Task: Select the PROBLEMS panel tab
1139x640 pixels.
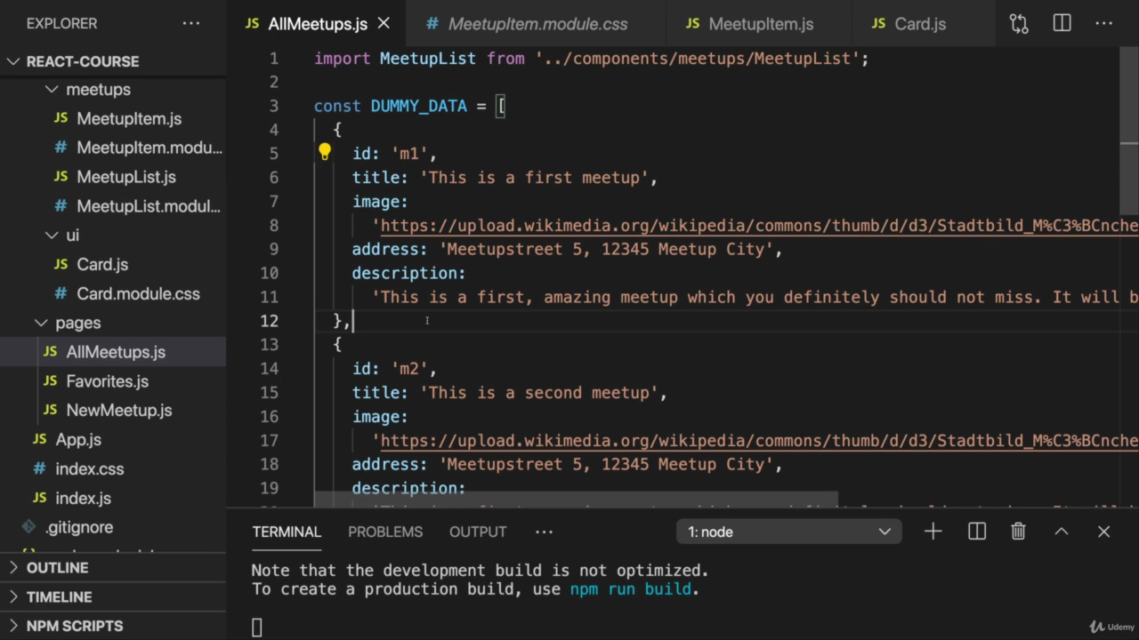Action: 385,532
